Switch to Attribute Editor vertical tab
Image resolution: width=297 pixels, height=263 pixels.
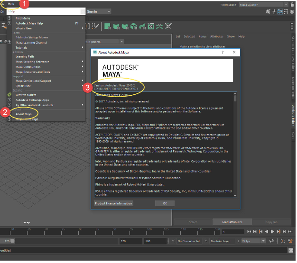coord(293,116)
